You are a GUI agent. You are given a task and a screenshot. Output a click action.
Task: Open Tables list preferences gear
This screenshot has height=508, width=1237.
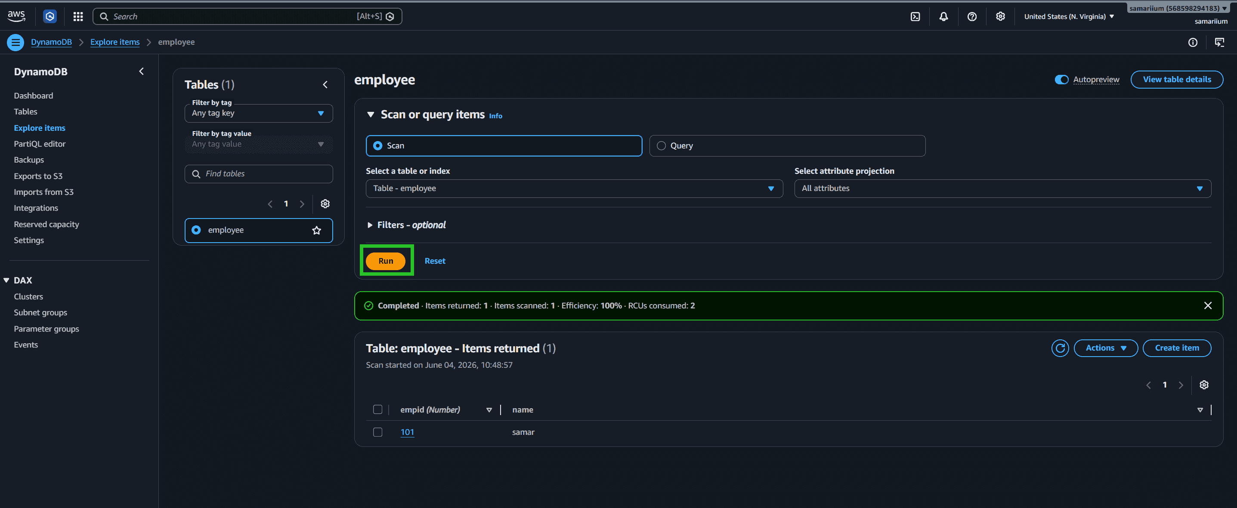325,204
